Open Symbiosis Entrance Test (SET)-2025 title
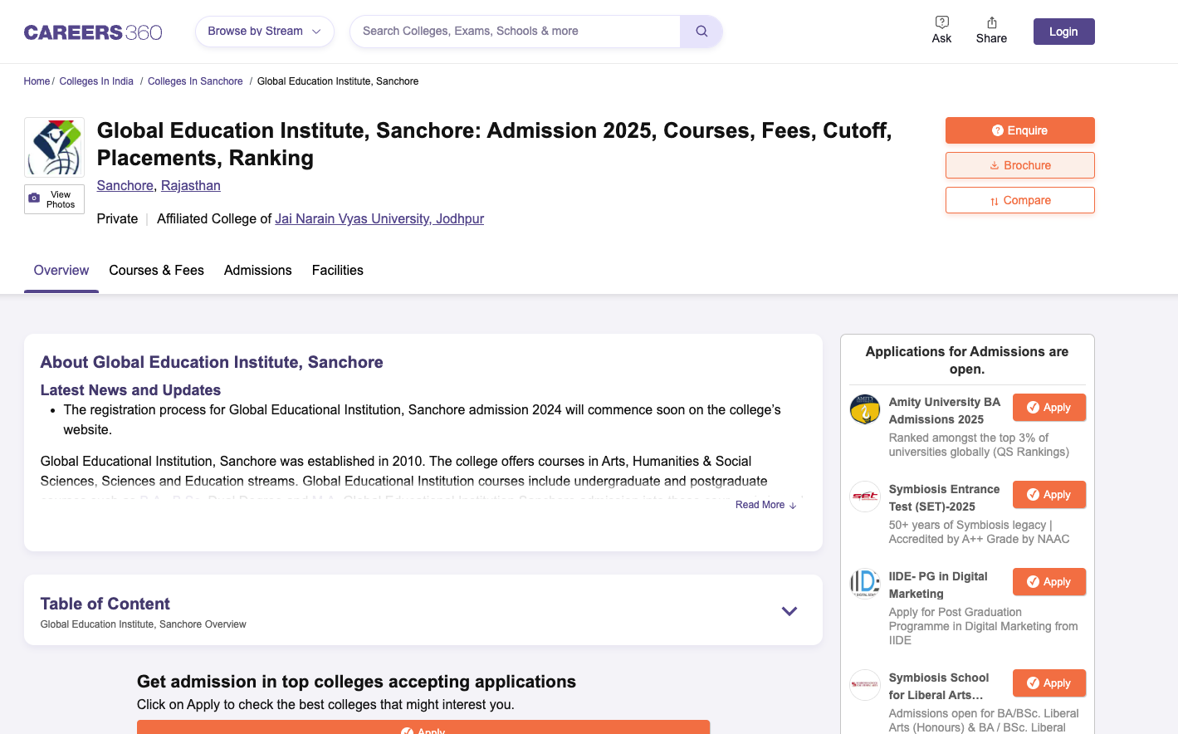Image resolution: width=1178 pixels, height=734 pixels. (945, 498)
